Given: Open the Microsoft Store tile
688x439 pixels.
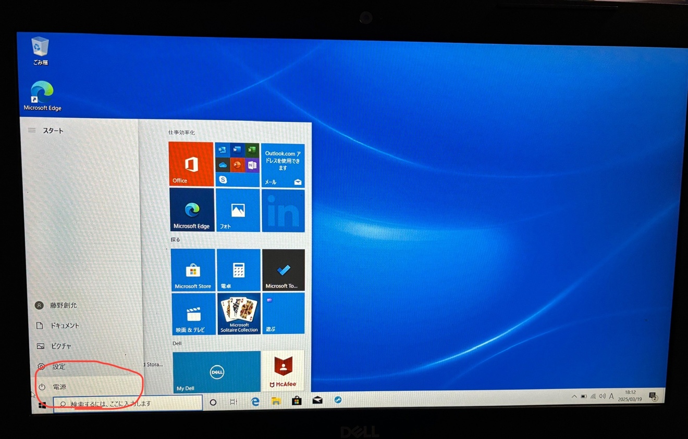Looking at the screenshot, I should point(193,269).
